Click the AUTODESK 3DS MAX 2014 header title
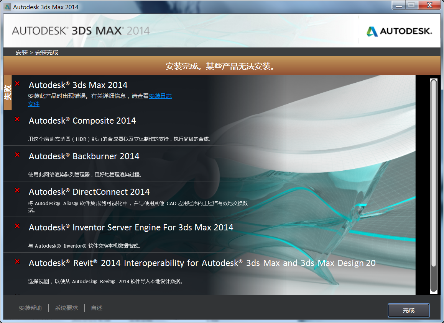This screenshot has width=444, height=323. (x=81, y=31)
